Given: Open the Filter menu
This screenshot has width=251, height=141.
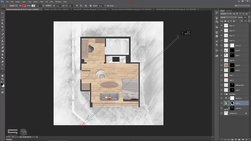Looking at the screenshot, I should [x=42, y=2].
